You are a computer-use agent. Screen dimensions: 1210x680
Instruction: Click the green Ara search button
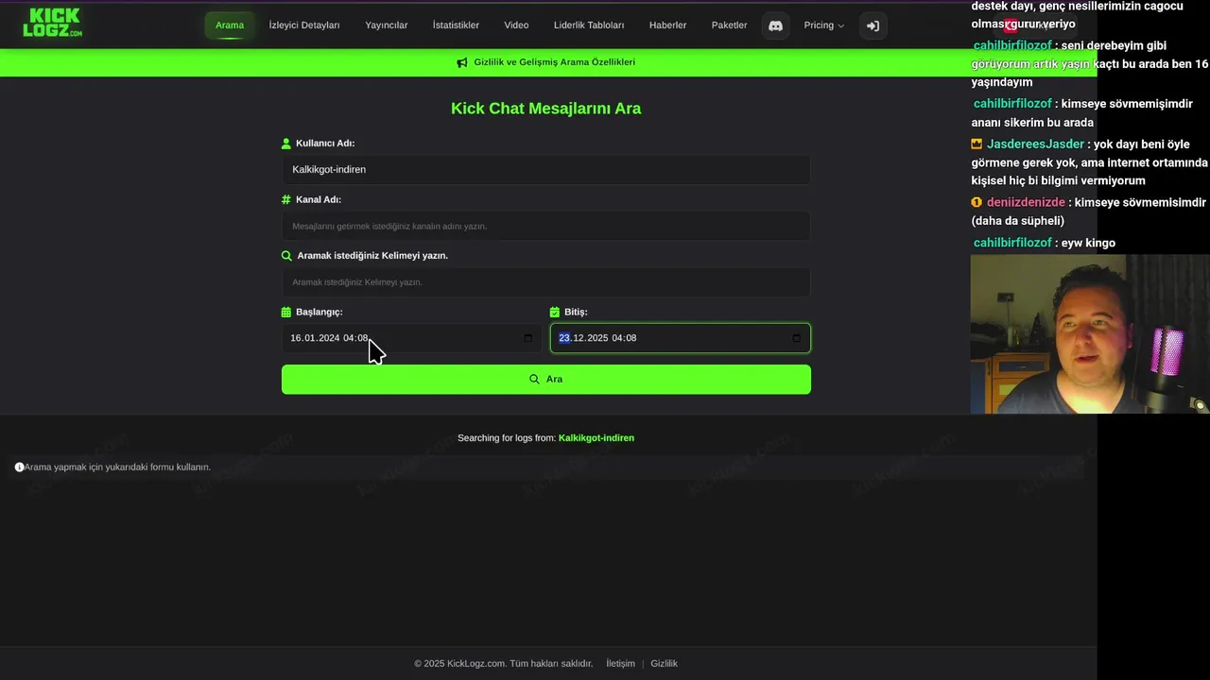(x=546, y=379)
